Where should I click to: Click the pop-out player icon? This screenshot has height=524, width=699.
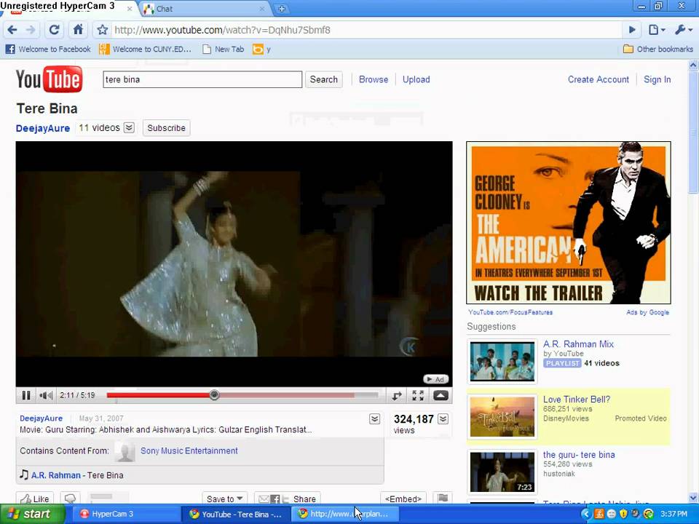[x=396, y=396]
